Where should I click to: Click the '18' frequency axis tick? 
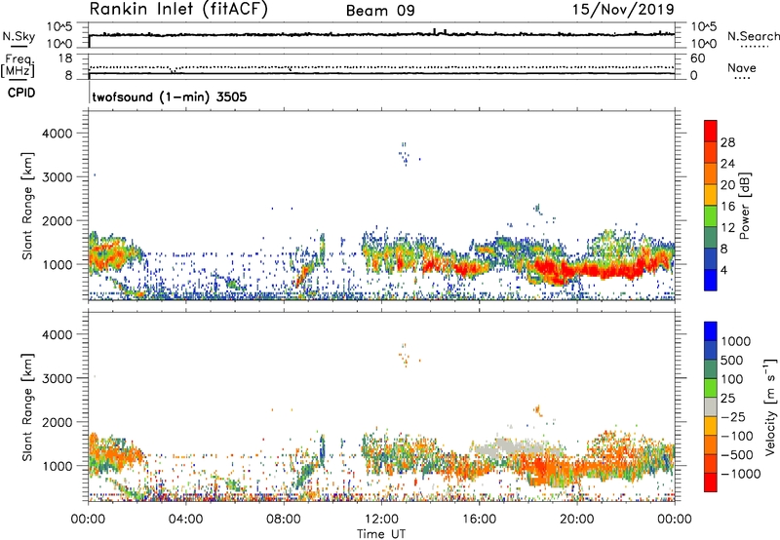(x=65, y=58)
